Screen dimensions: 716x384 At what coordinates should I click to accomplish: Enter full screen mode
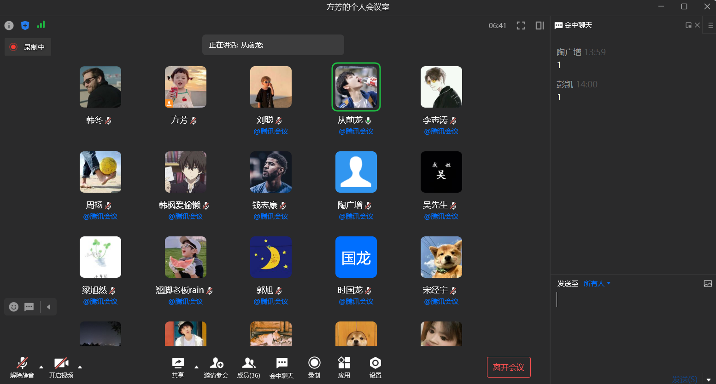click(521, 26)
